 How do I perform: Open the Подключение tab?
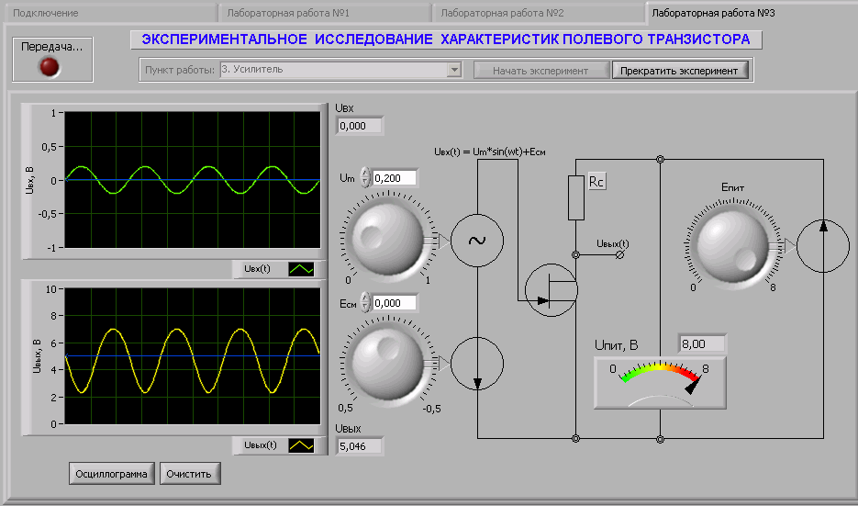coord(108,14)
